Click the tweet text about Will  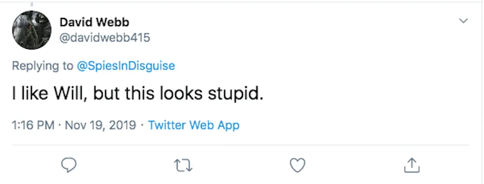[137, 94]
